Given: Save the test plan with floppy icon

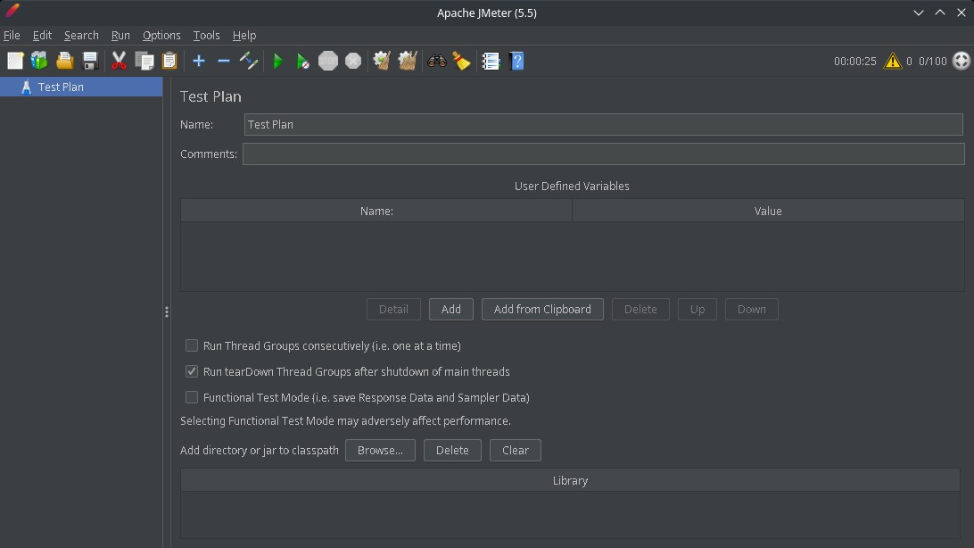Looking at the screenshot, I should (x=90, y=61).
